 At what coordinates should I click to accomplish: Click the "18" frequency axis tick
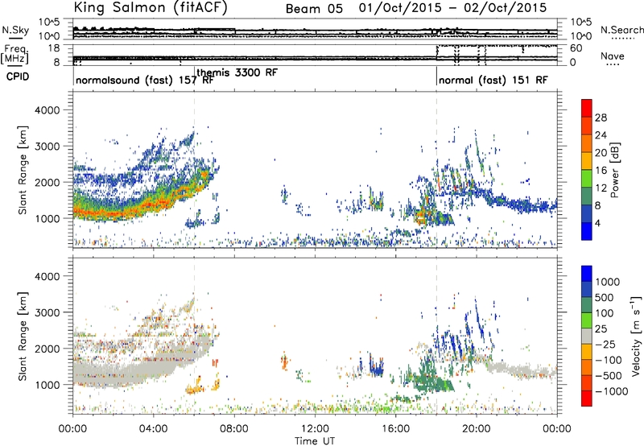(x=54, y=47)
